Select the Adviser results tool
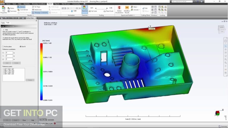This screenshot has height=128, width=228. (x=21, y=7)
